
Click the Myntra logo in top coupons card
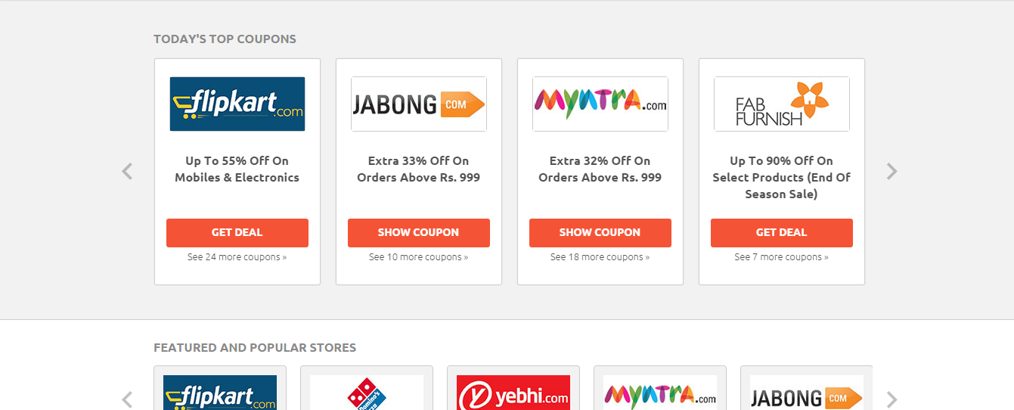600,104
